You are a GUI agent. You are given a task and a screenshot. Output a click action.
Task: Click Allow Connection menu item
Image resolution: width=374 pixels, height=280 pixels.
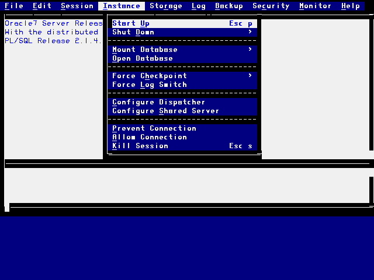point(150,137)
